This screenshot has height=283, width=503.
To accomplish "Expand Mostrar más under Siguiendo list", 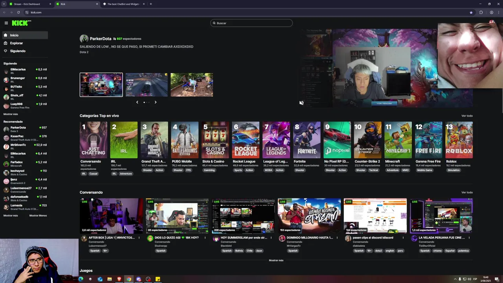I will click(11, 114).
